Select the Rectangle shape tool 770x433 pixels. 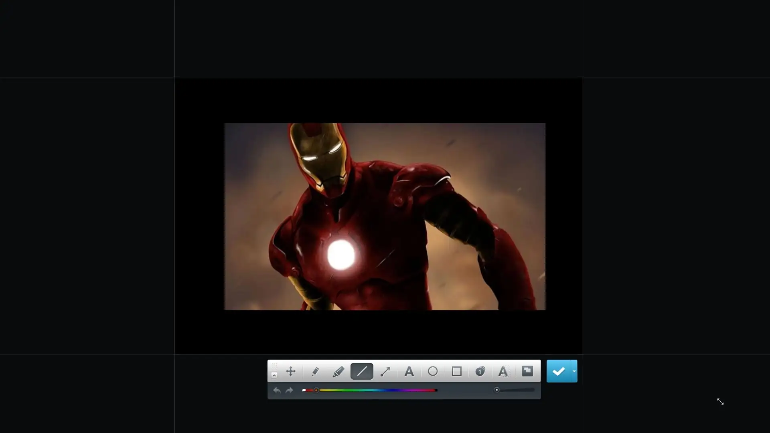tap(456, 371)
